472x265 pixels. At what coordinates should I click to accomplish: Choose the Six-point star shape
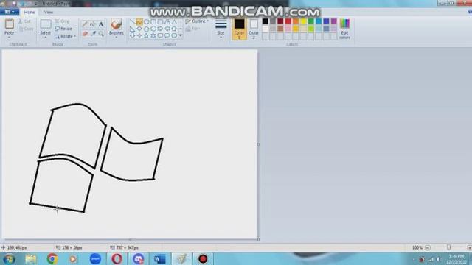coord(153,35)
